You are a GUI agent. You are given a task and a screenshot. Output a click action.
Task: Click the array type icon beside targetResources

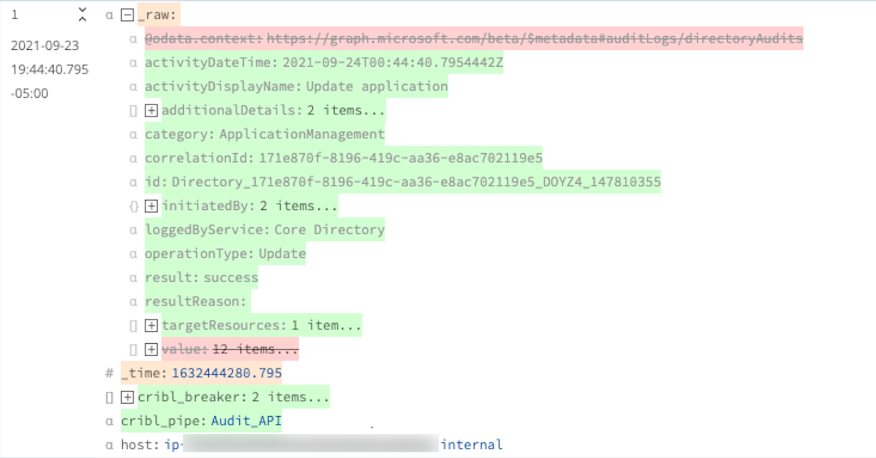[133, 325]
